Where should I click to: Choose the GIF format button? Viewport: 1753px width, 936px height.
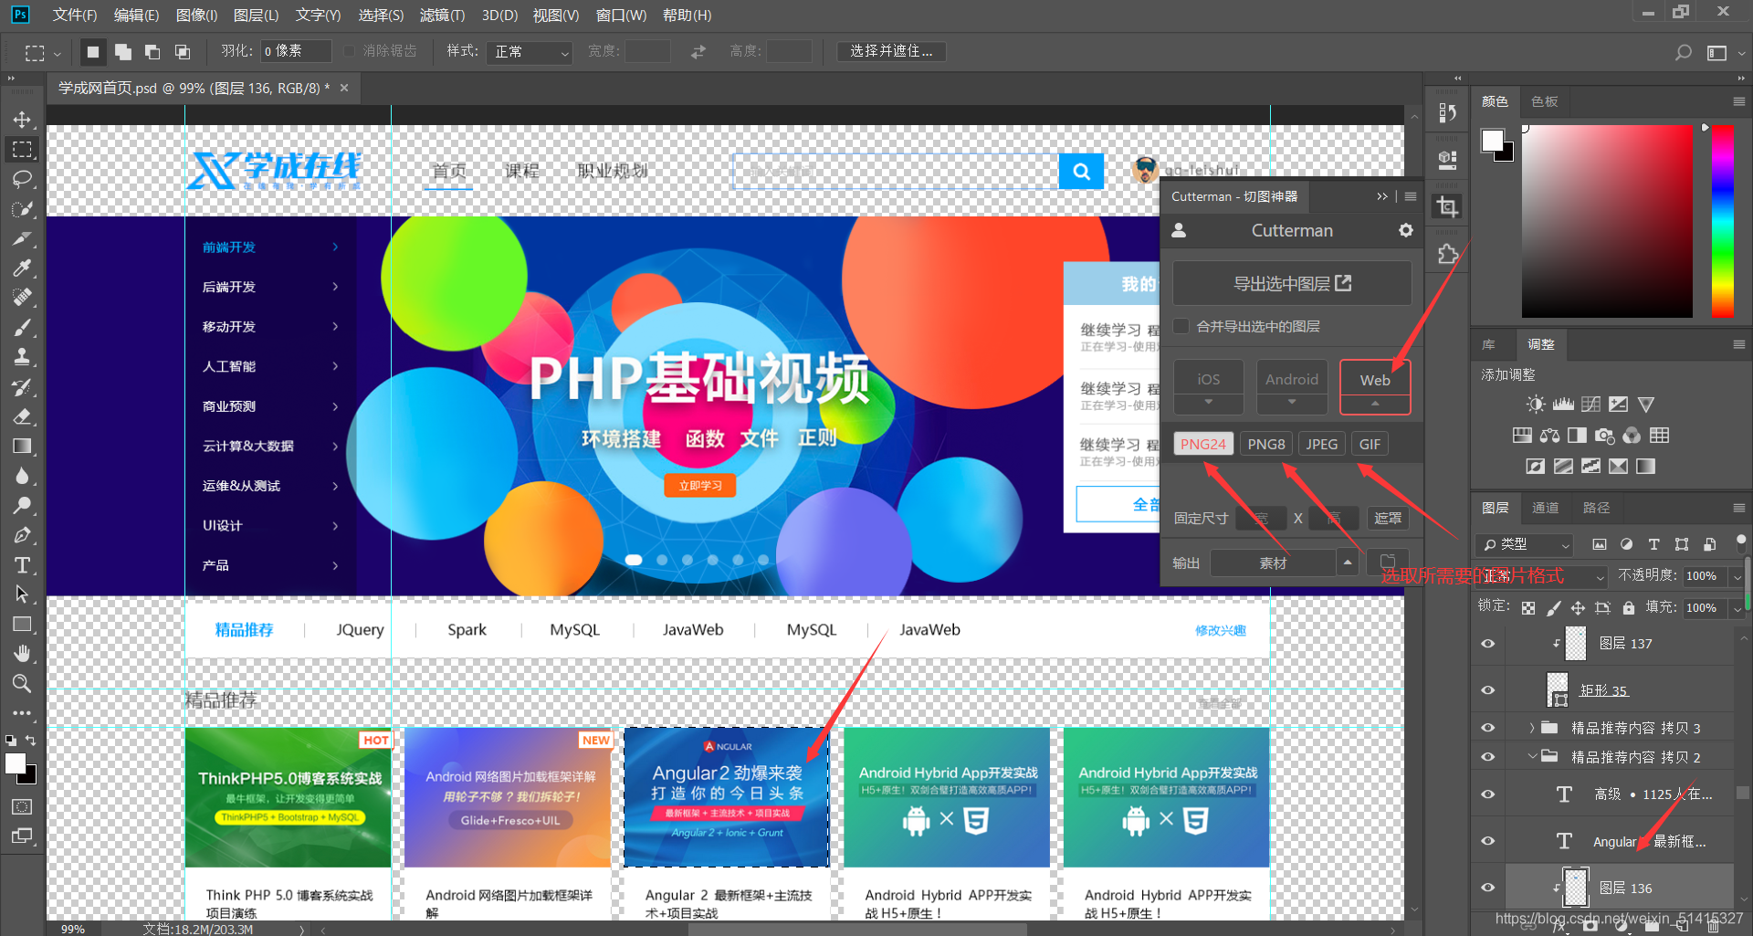pyautogui.click(x=1370, y=444)
